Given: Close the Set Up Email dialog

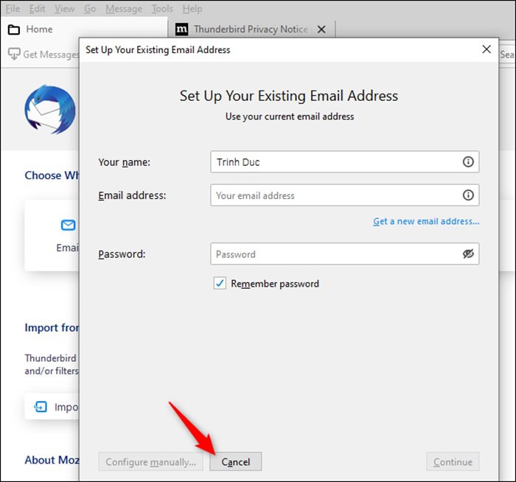Looking at the screenshot, I should (487, 49).
